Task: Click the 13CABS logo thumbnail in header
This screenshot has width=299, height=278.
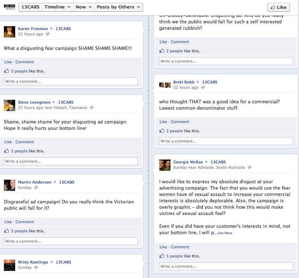Action: pos(9,7)
